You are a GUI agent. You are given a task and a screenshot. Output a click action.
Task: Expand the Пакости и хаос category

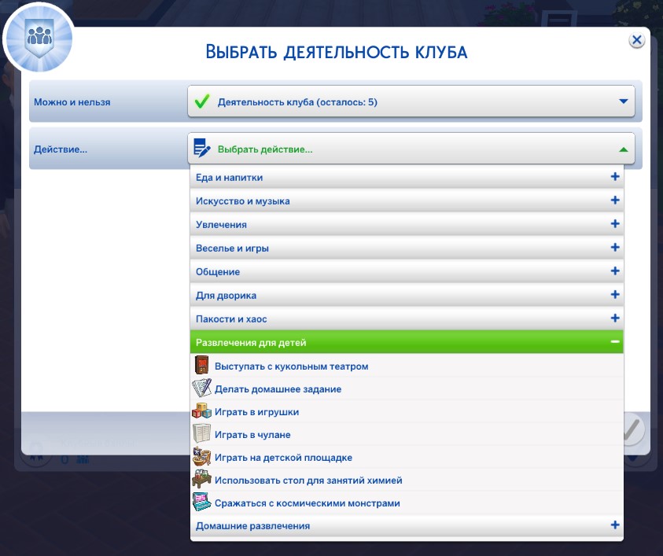(615, 319)
